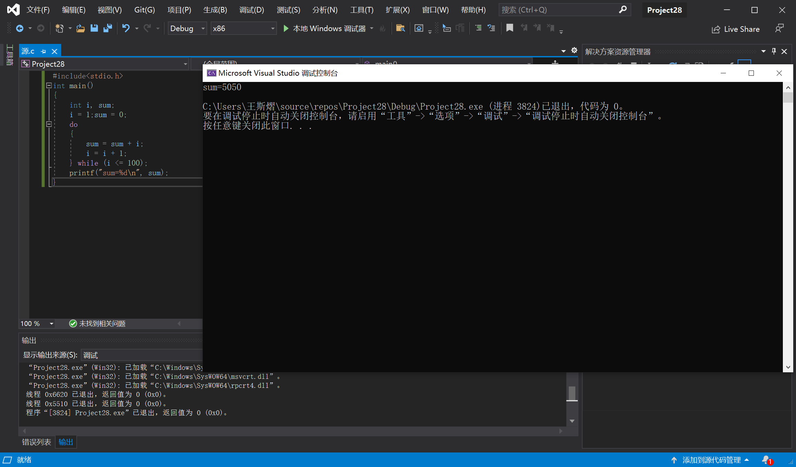Click the Save All toolbar icon
The width and height of the screenshot is (796, 467).
pos(108,28)
